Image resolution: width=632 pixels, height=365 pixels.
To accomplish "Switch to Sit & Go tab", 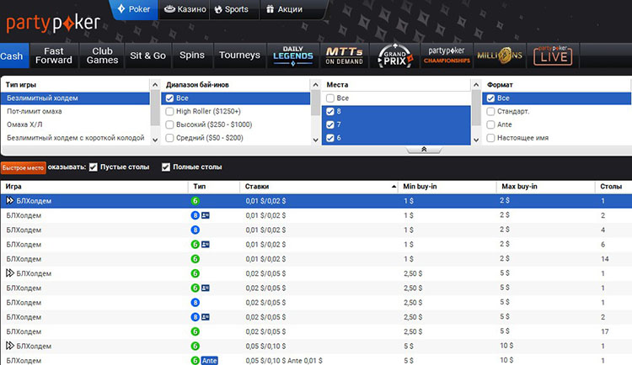I will pyautogui.click(x=148, y=56).
